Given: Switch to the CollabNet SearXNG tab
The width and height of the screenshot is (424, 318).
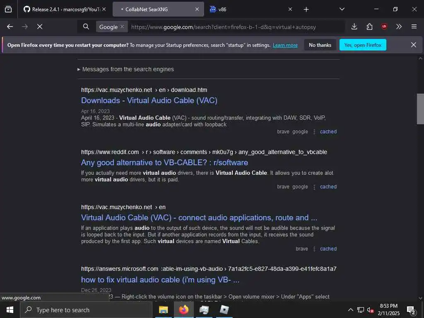Looking at the screenshot, I should [158, 10].
